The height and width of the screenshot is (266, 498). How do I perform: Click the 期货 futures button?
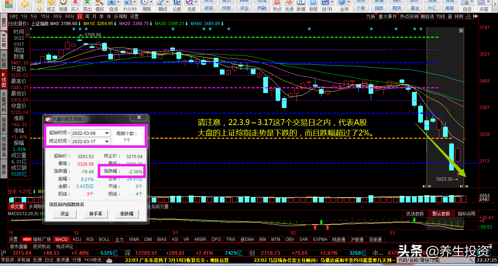397,8
